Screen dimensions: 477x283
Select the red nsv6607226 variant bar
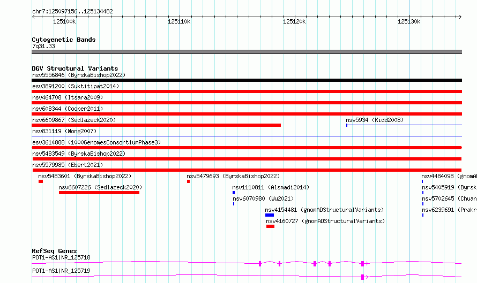(99, 193)
